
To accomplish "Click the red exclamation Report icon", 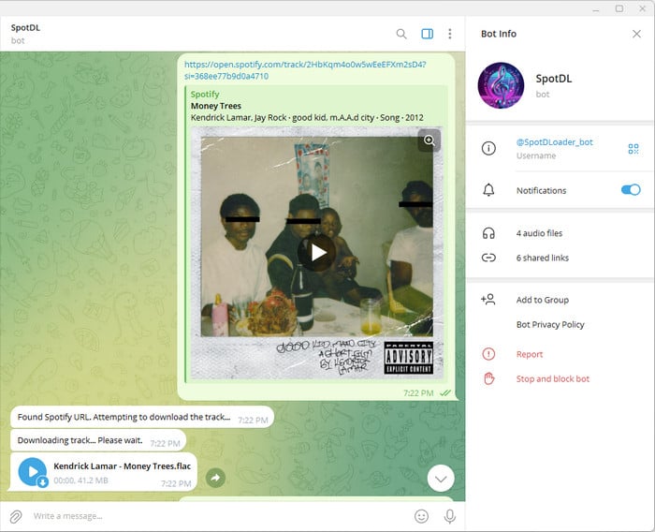I will 488,354.
